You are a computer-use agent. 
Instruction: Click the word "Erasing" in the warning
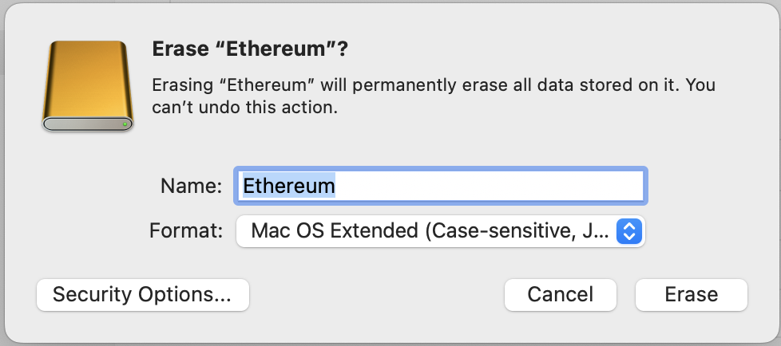[180, 84]
